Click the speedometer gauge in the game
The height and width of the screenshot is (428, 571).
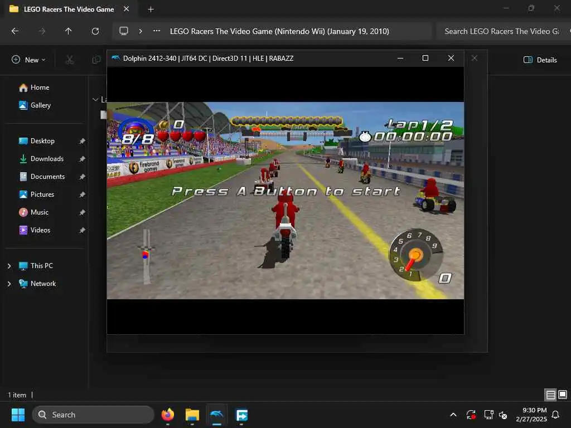click(x=416, y=255)
